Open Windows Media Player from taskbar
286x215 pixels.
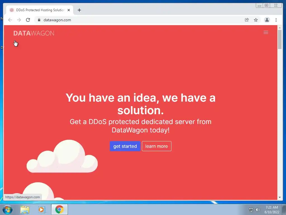click(x=42, y=209)
